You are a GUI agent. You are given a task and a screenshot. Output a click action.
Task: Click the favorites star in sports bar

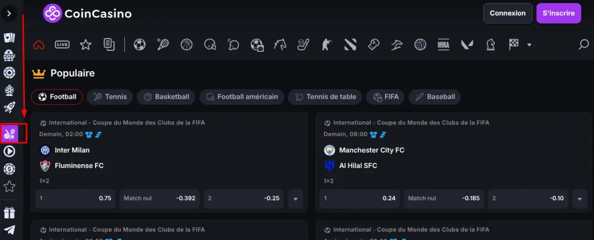[x=86, y=44]
